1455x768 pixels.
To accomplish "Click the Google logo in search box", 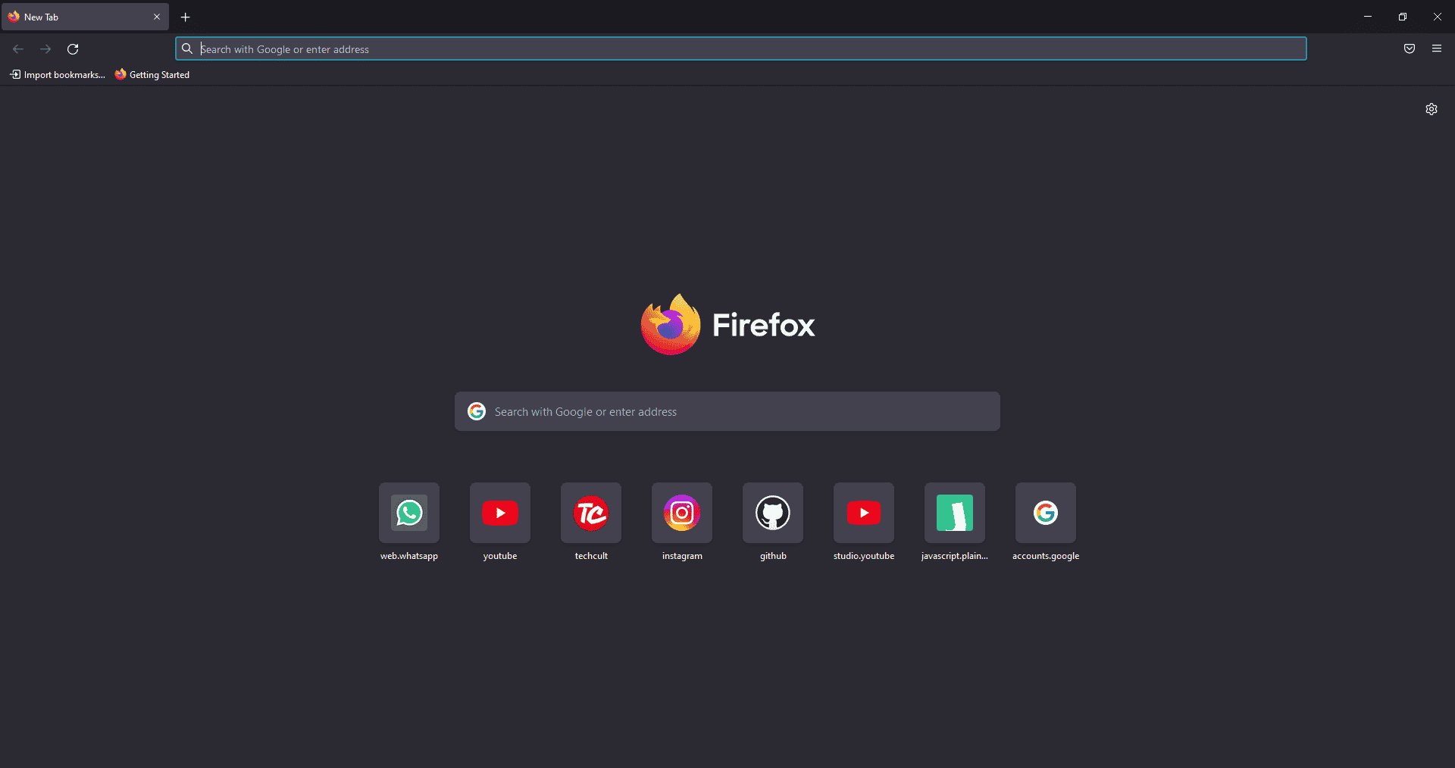I will pos(477,411).
